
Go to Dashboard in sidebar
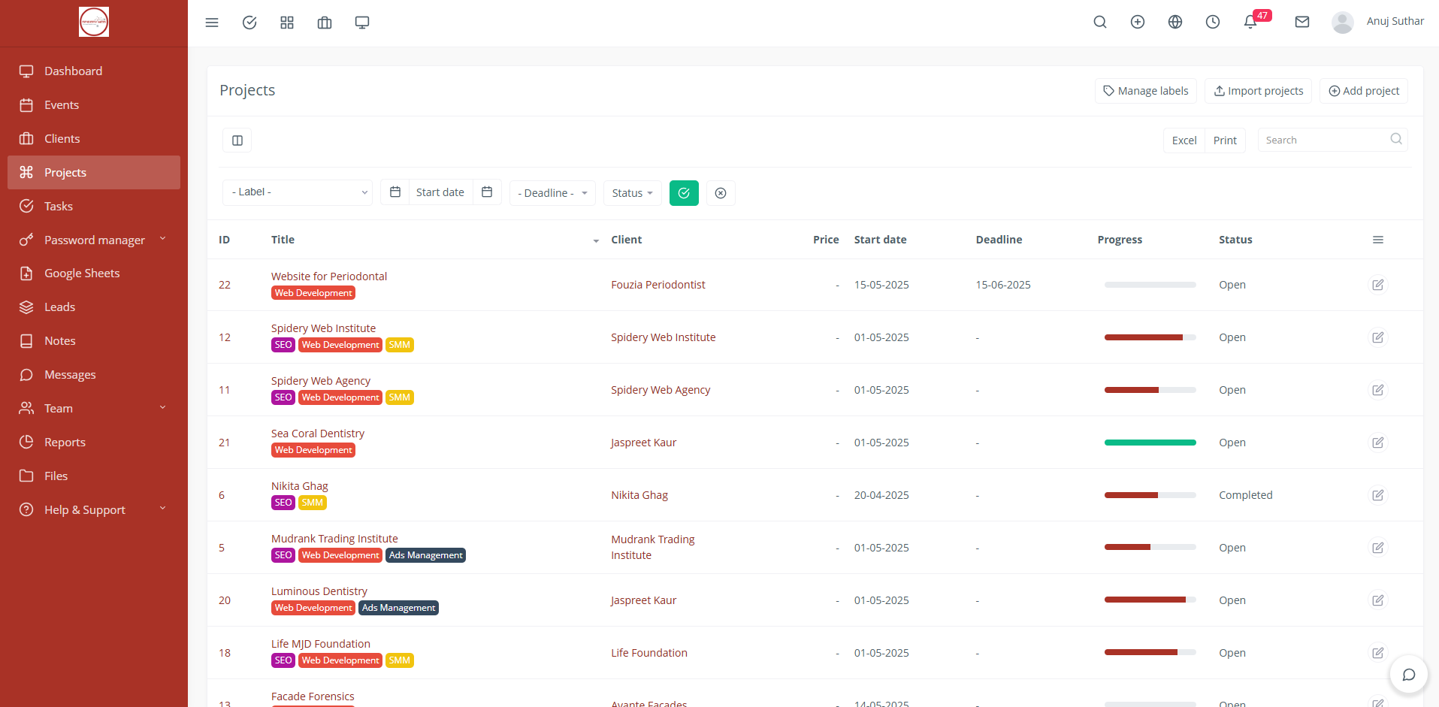click(x=94, y=71)
